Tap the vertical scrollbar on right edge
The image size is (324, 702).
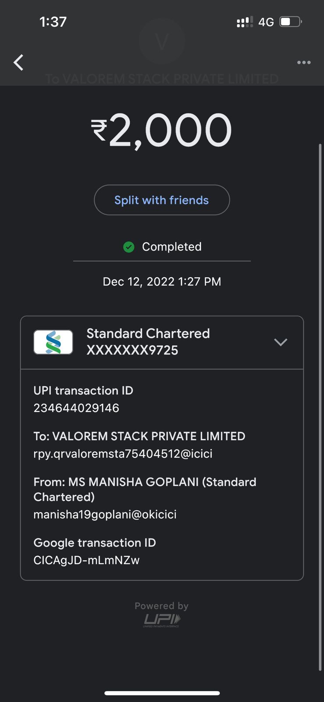320,407
